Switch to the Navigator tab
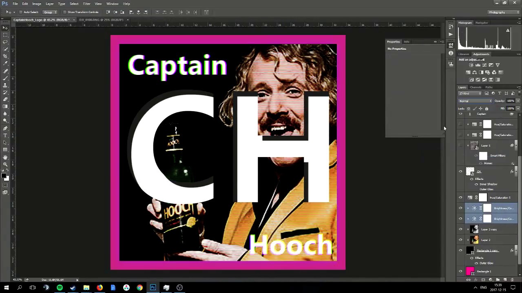The width and height of the screenshot is (522, 293). pyautogui.click(x=482, y=23)
